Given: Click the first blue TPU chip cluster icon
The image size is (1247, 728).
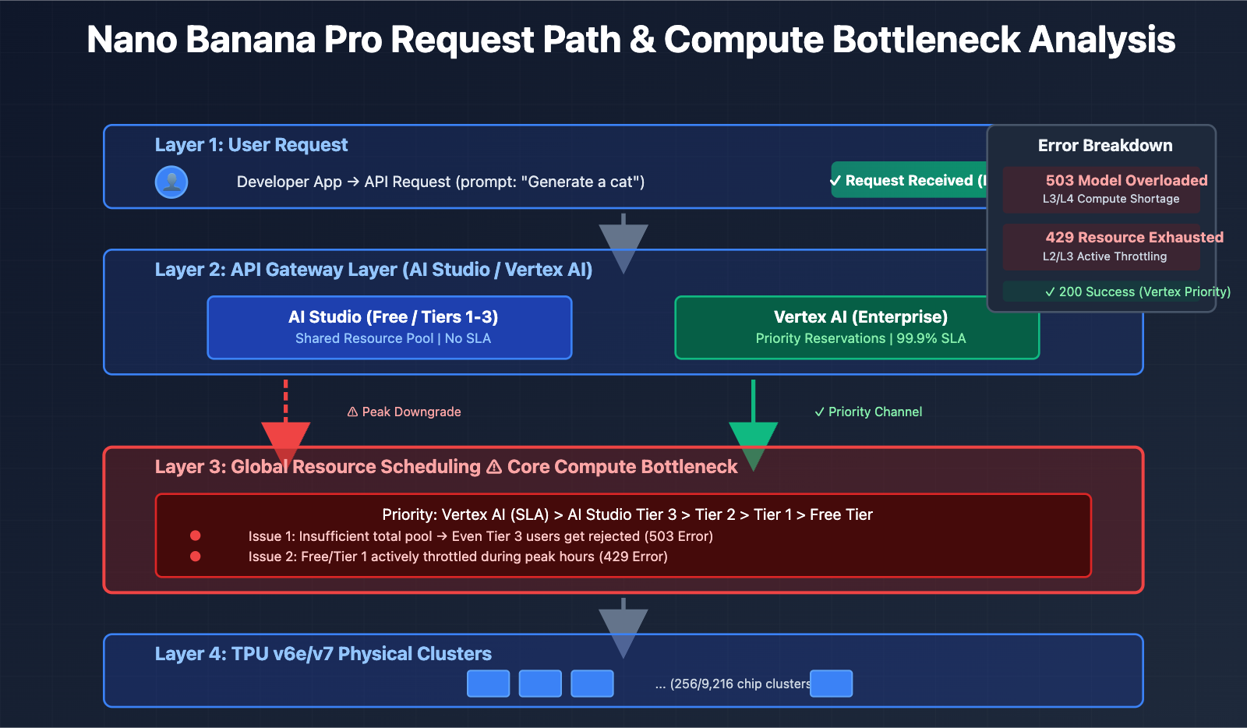Looking at the screenshot, I should [488, 683].
